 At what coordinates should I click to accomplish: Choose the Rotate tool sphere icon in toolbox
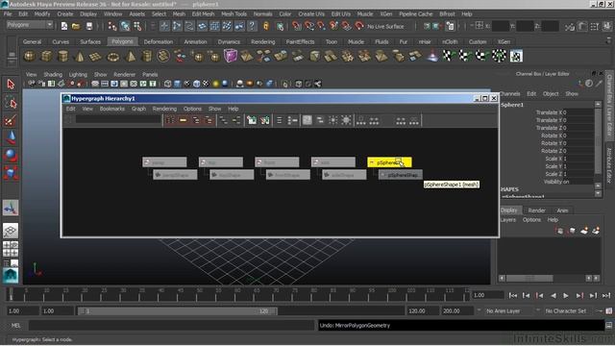(x=11, y=156)
